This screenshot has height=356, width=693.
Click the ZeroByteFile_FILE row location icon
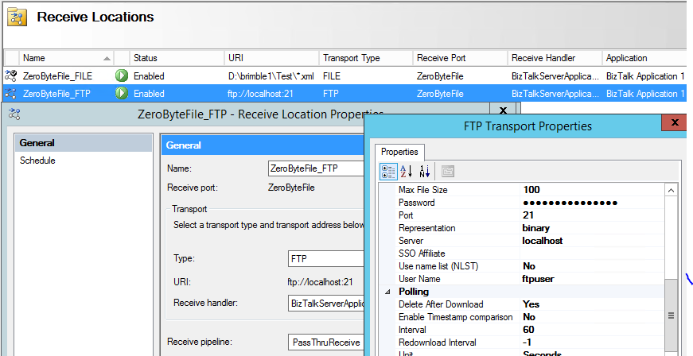(x=10, y=75)
